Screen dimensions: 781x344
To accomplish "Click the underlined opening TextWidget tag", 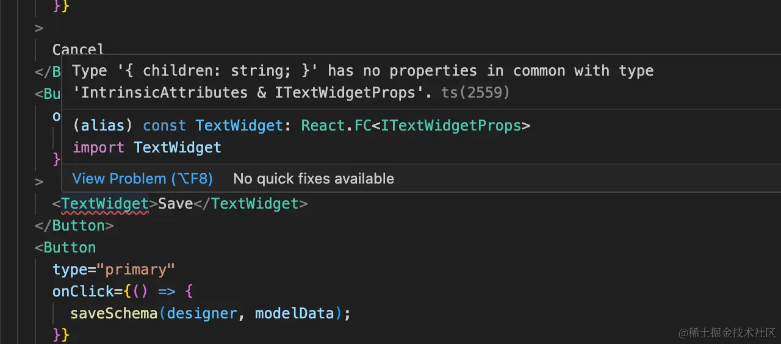I will [104, 204].
